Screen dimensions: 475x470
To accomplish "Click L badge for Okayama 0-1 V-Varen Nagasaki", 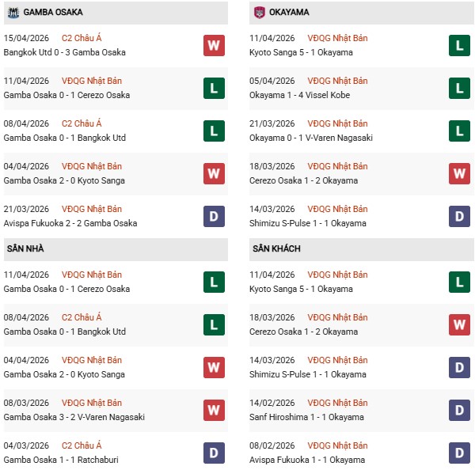I will pyautogui.click(x=459, y=131).
